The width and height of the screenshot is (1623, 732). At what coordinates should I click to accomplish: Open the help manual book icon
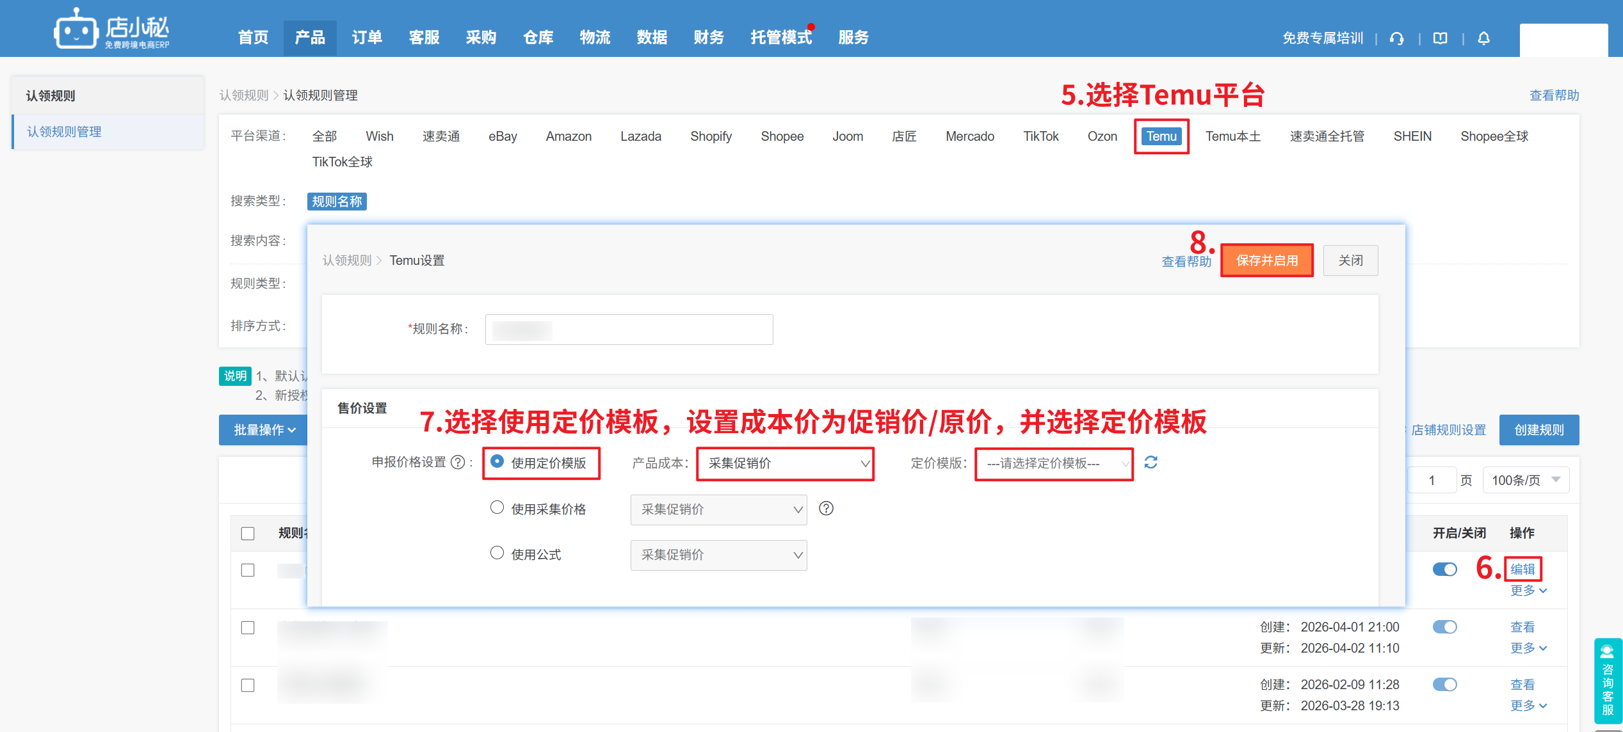tap(1440, 38)
